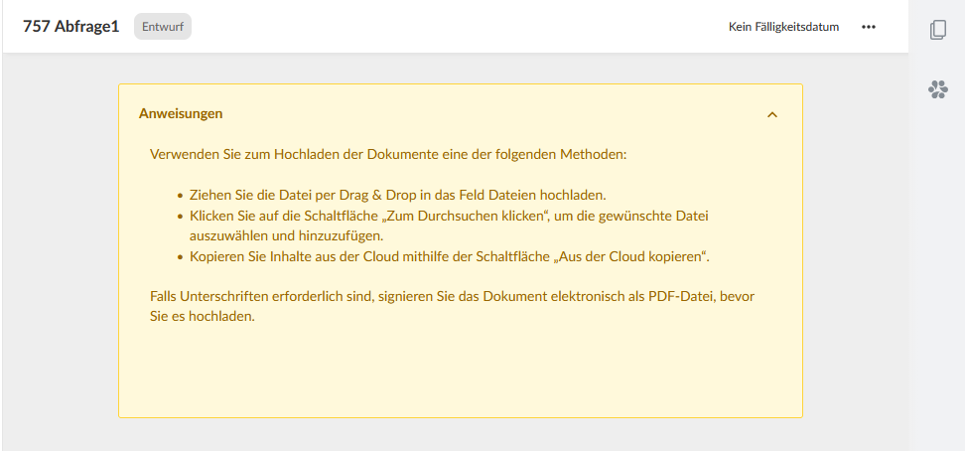Open the paw-shaped sidebar icon
Image resolution: width=965 pixels, height=451 pixels.
click(x=938, y=90)
